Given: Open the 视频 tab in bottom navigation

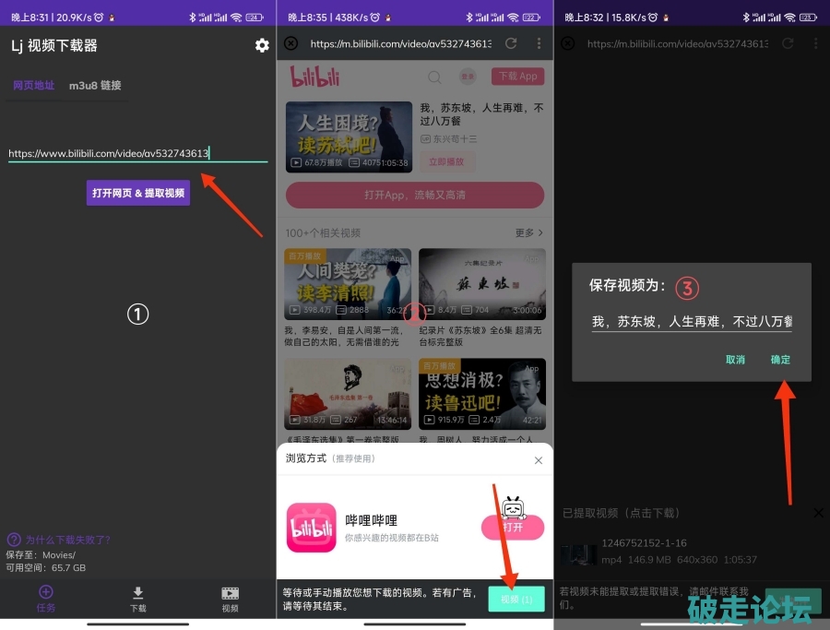Looking at the screenshot, I should click(230, 598).
